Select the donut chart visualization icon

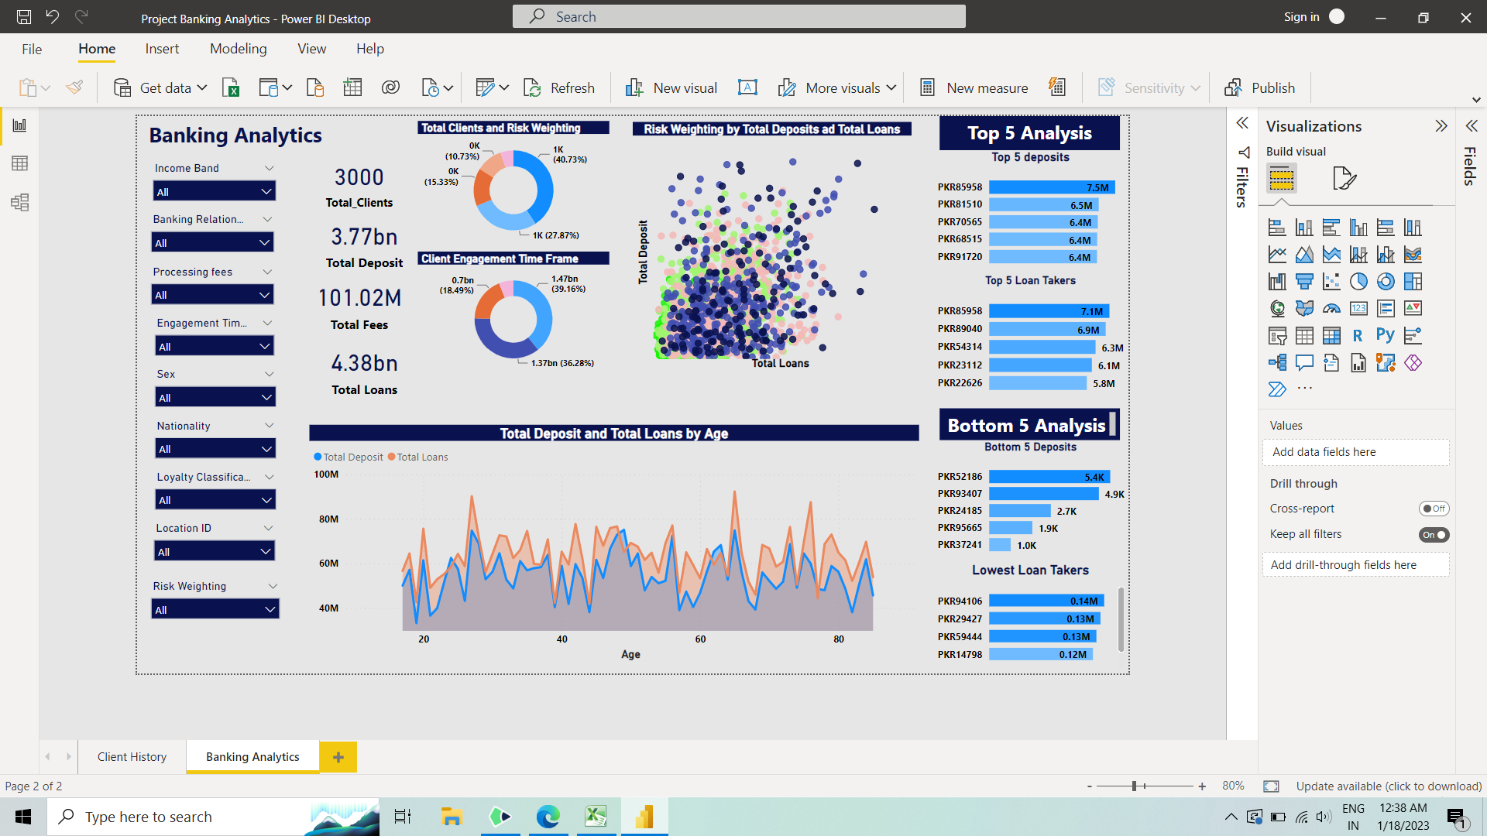pos(1386,281)
